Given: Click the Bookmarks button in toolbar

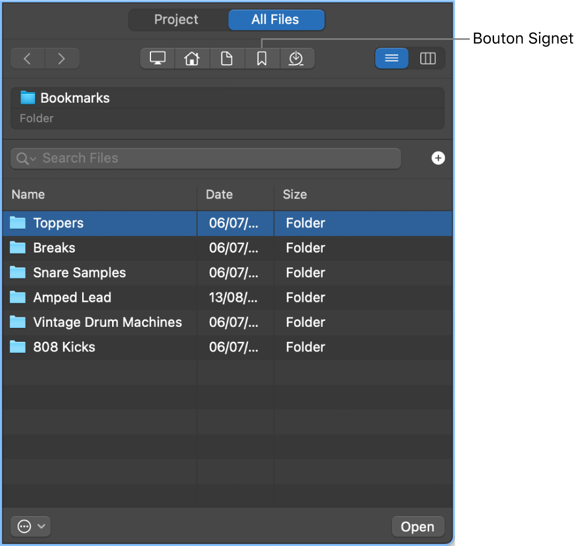Looking at the screenshot, I should point(261,58).
